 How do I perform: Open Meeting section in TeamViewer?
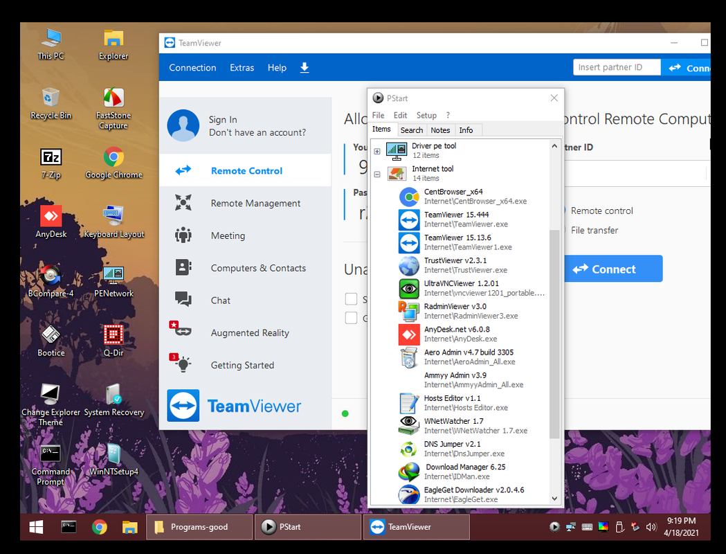click(x=246, y=235)
